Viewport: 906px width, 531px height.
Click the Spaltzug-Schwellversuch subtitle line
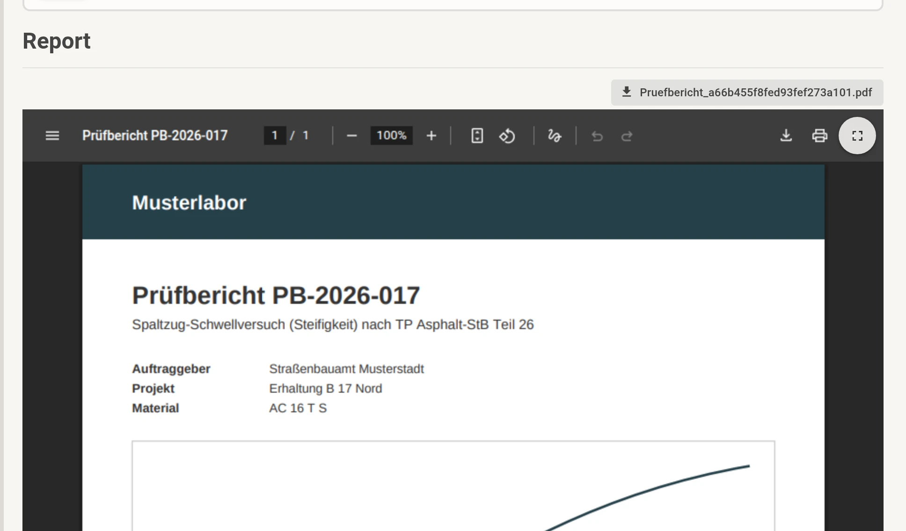pos(333,324)
